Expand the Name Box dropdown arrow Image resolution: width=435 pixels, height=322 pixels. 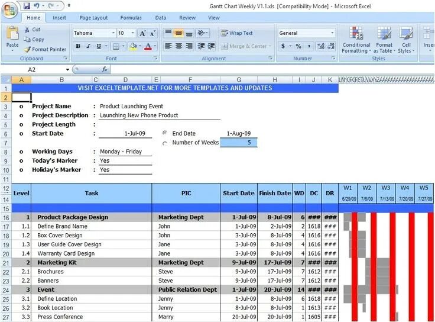click(x=67, y=69)
